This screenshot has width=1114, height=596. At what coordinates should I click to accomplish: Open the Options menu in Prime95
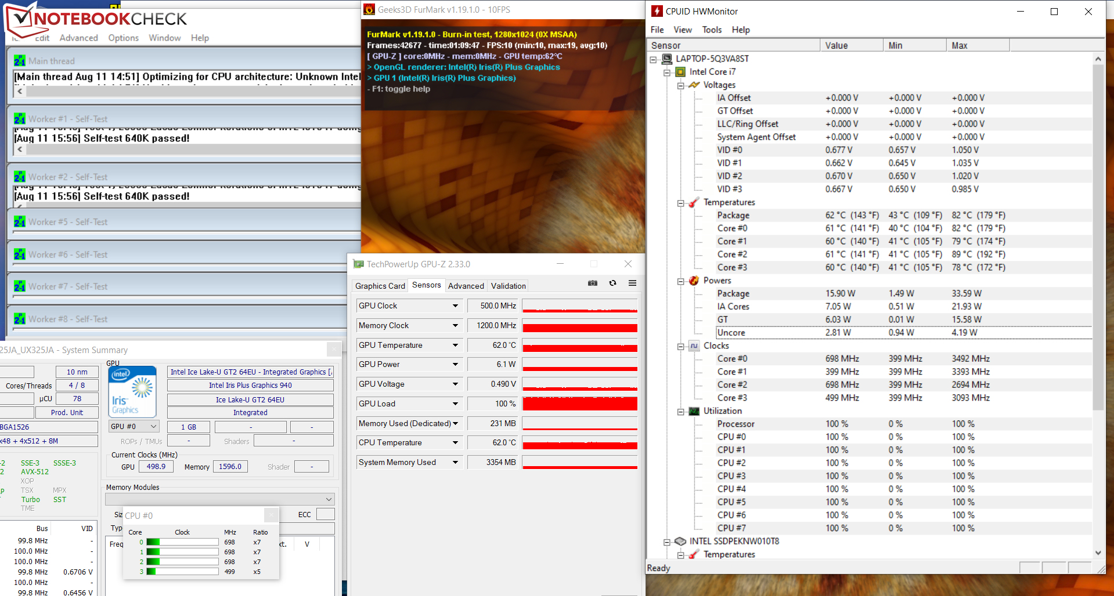click(x=124, y=38)
